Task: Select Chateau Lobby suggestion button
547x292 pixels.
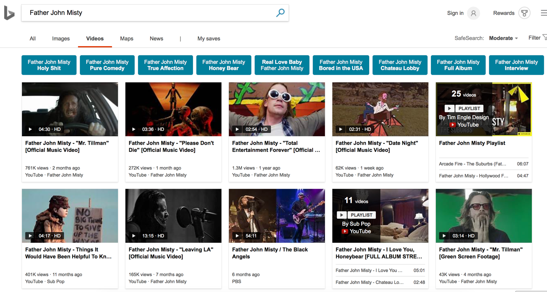Action: [400, 65]
